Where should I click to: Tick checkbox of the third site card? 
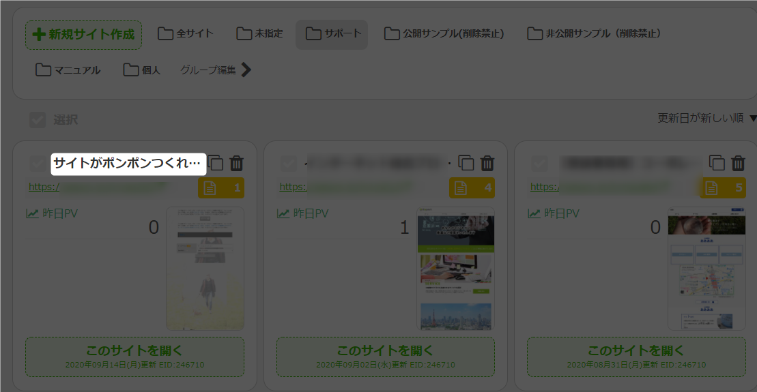[x=540, y=164]
